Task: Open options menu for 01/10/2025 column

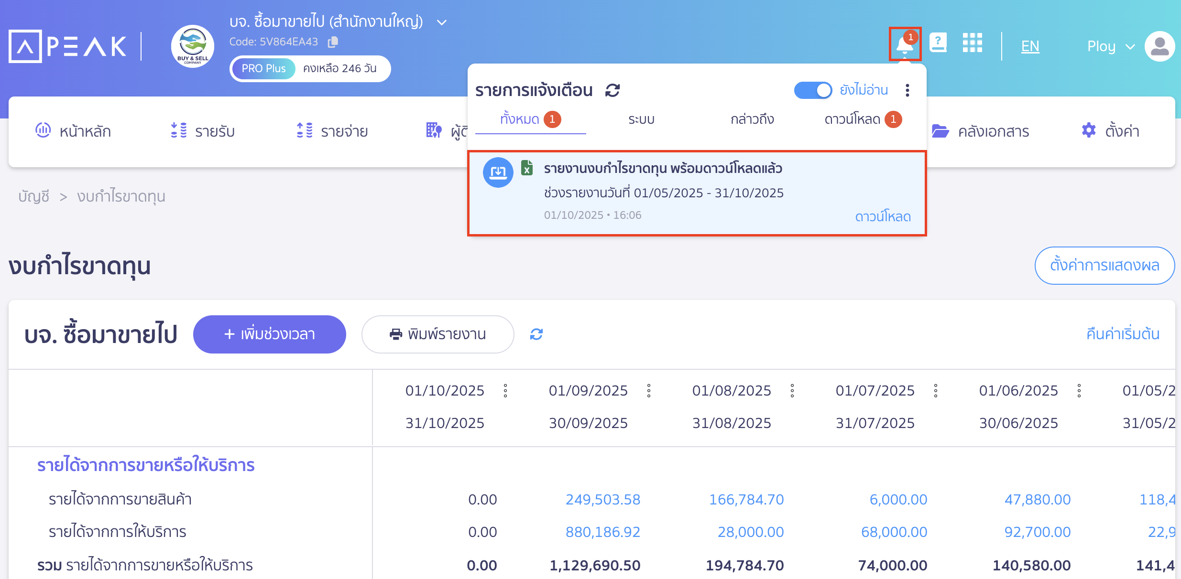Action: 505,391
